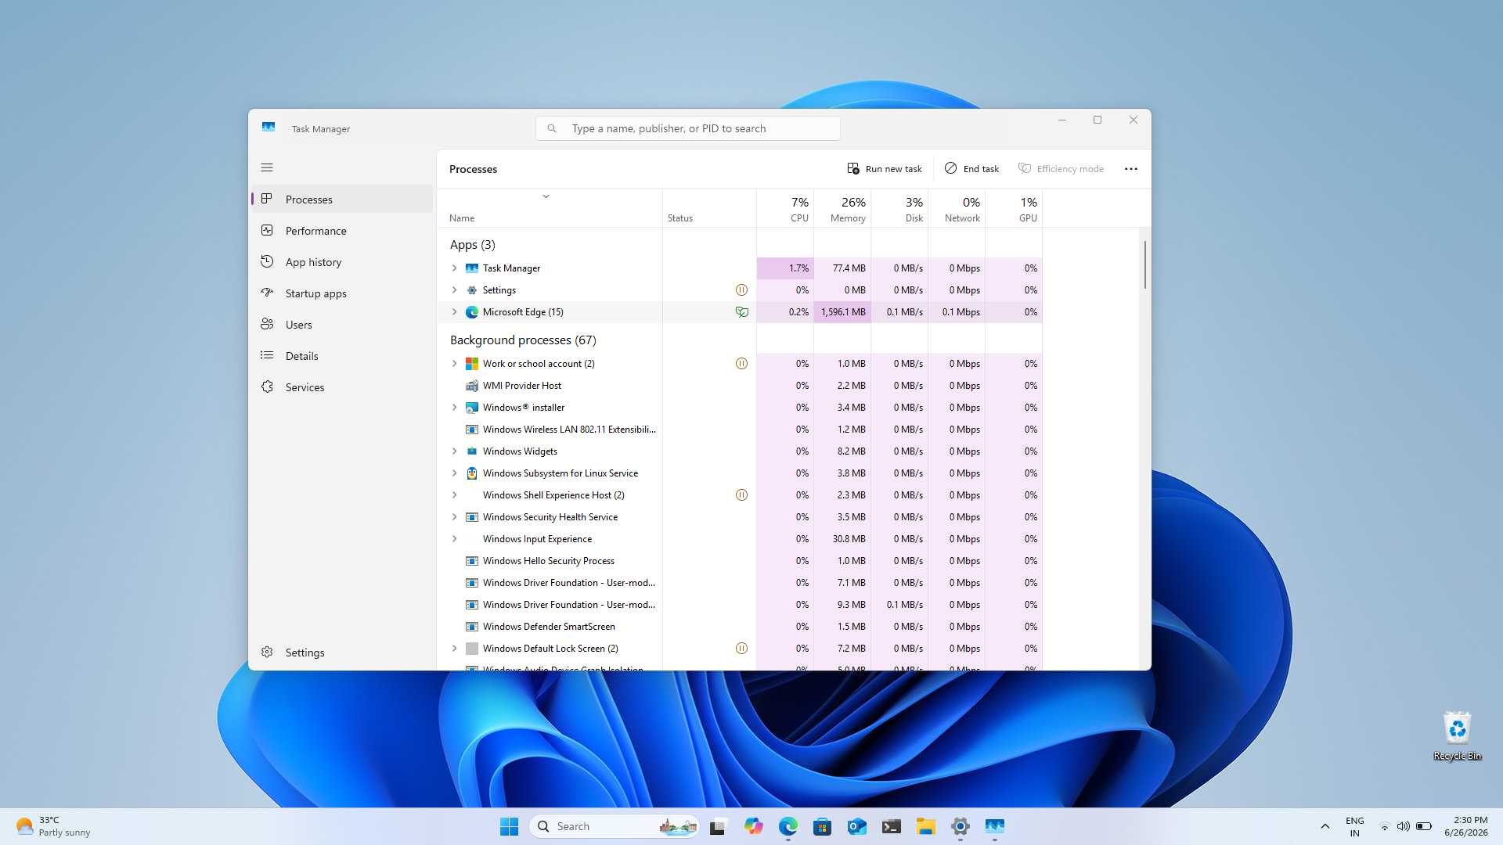Viewport: 1503px width, 845px height.
Task: Open more options ellipsis menu
Action: pyautogui.click(x=1131, y=169)
